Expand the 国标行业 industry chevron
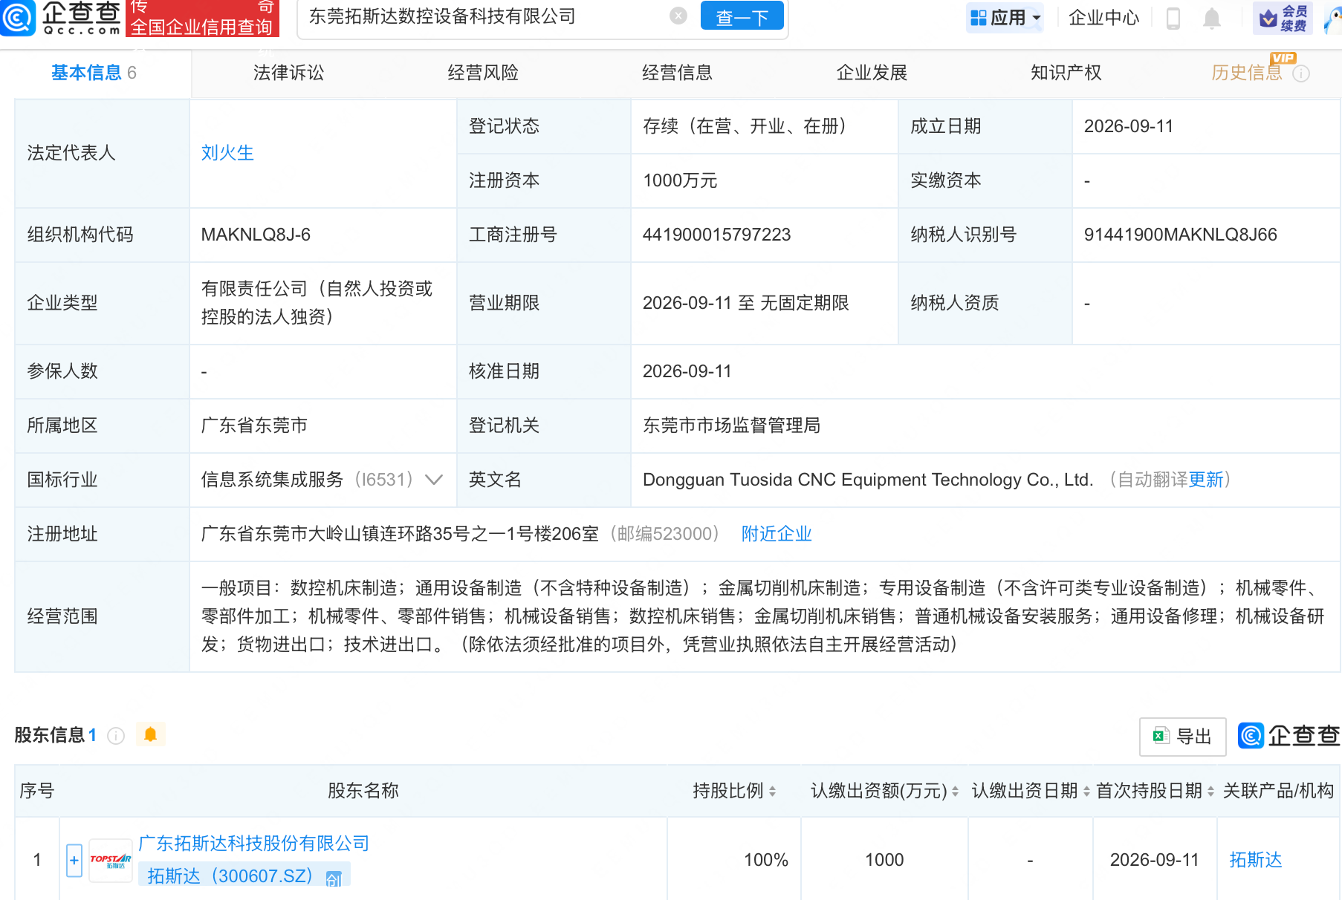 [x=434, y=480]
